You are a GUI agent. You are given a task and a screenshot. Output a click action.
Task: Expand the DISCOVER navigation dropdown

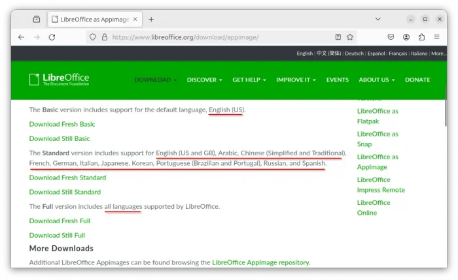point(204,80)
